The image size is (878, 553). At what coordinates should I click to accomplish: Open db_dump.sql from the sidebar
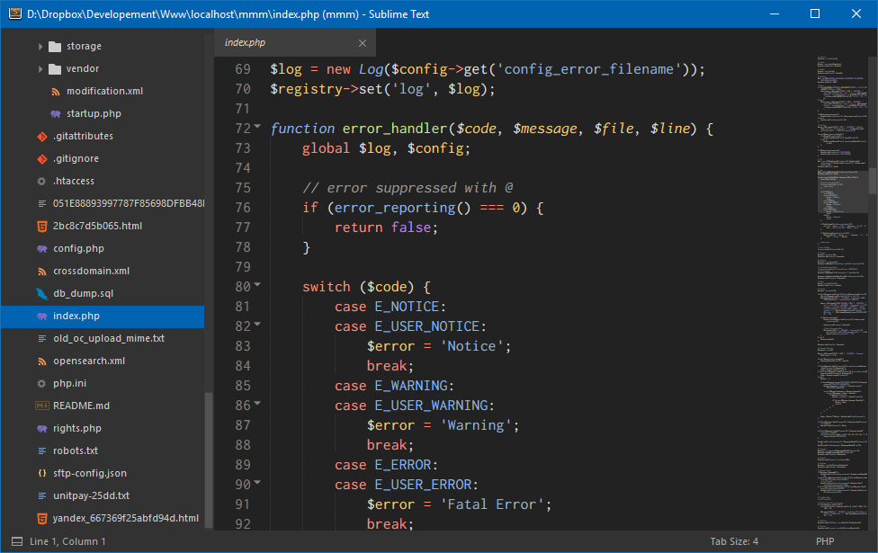coord(83,293)
